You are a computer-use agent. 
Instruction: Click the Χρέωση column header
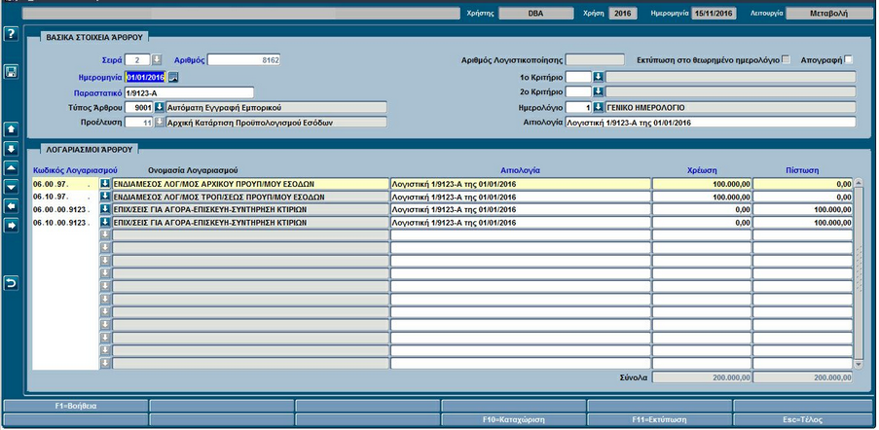pyautogui.click(x=702, y=170)
